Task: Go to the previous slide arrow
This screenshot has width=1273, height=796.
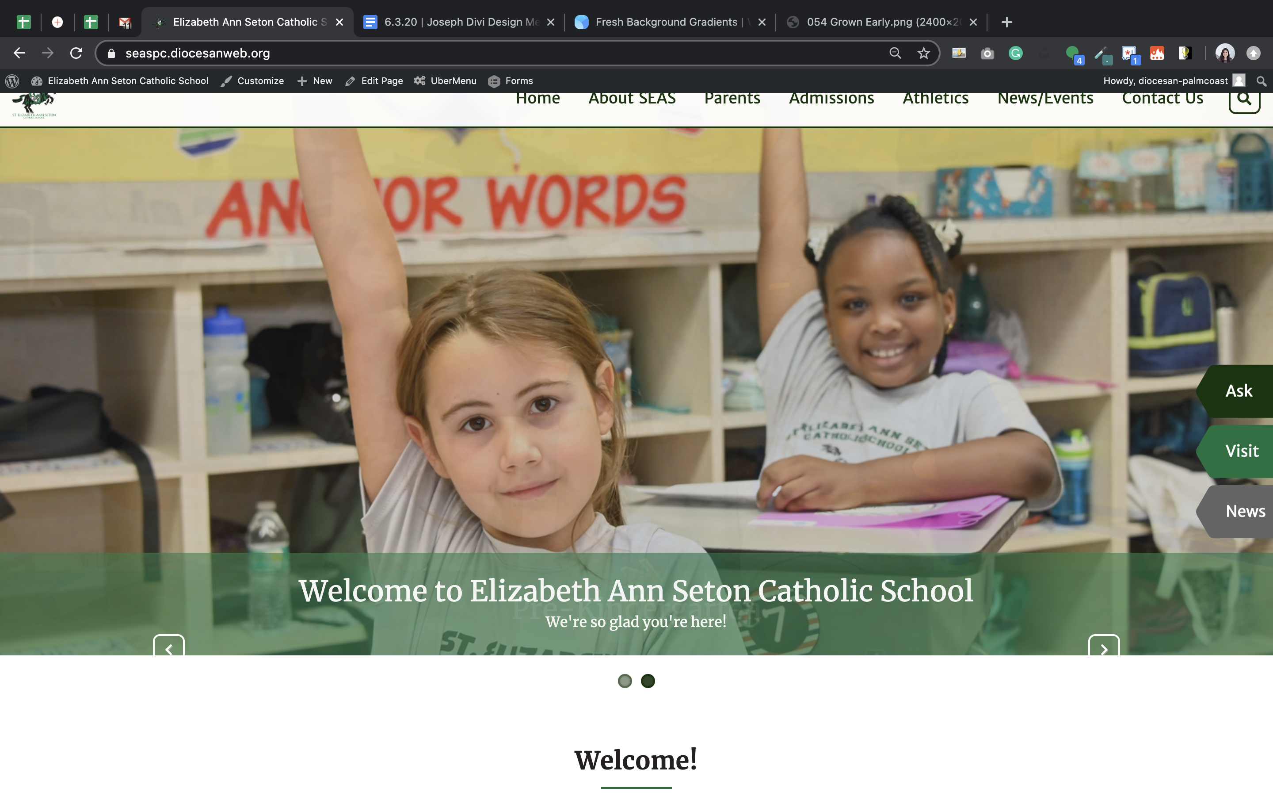Action: 168,647
